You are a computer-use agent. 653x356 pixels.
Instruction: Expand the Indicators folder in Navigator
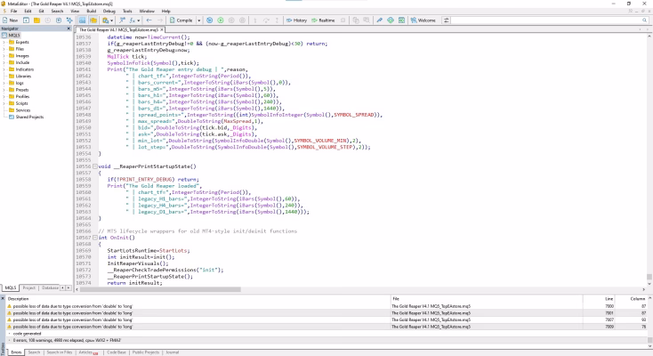4,69
